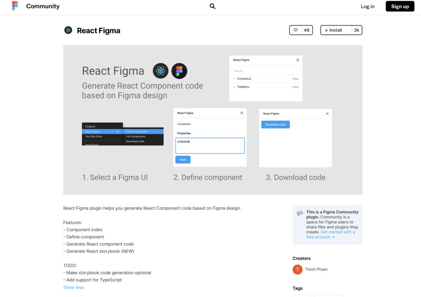Expand the ContactUs component entry
The width and height of the screenshot is (421, 297).
pyautogui.click(x=234, y=79)
